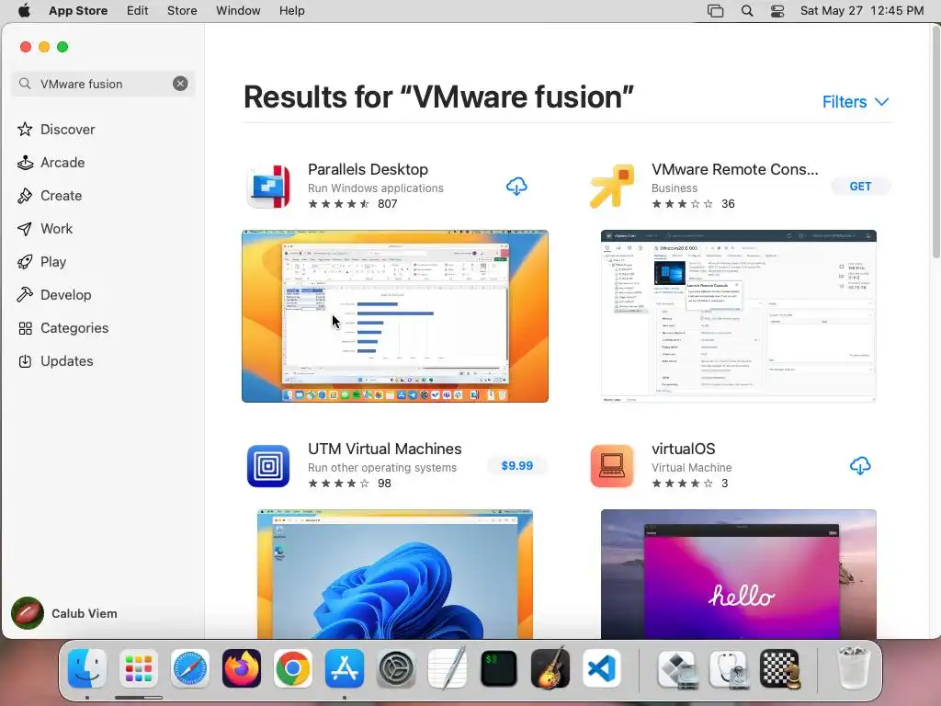Open Spotlight search in menu bar

(x=746, y=11)
